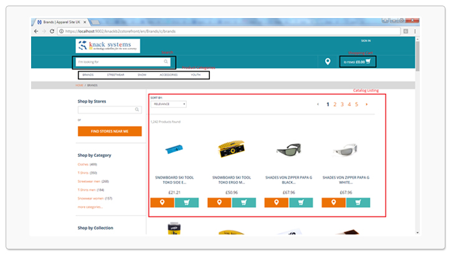The image size is (451, 255).
Task: Open the black Papa G sunglasses image
Action: click(x=288, y=150)
